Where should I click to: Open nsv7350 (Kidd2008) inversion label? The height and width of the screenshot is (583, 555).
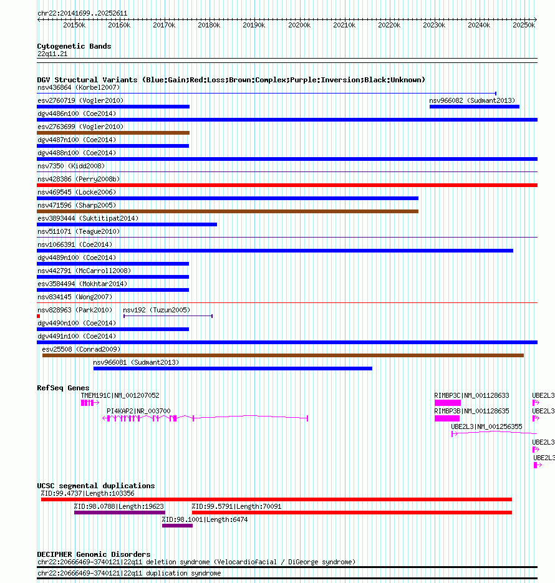click(x=71, y=166)
